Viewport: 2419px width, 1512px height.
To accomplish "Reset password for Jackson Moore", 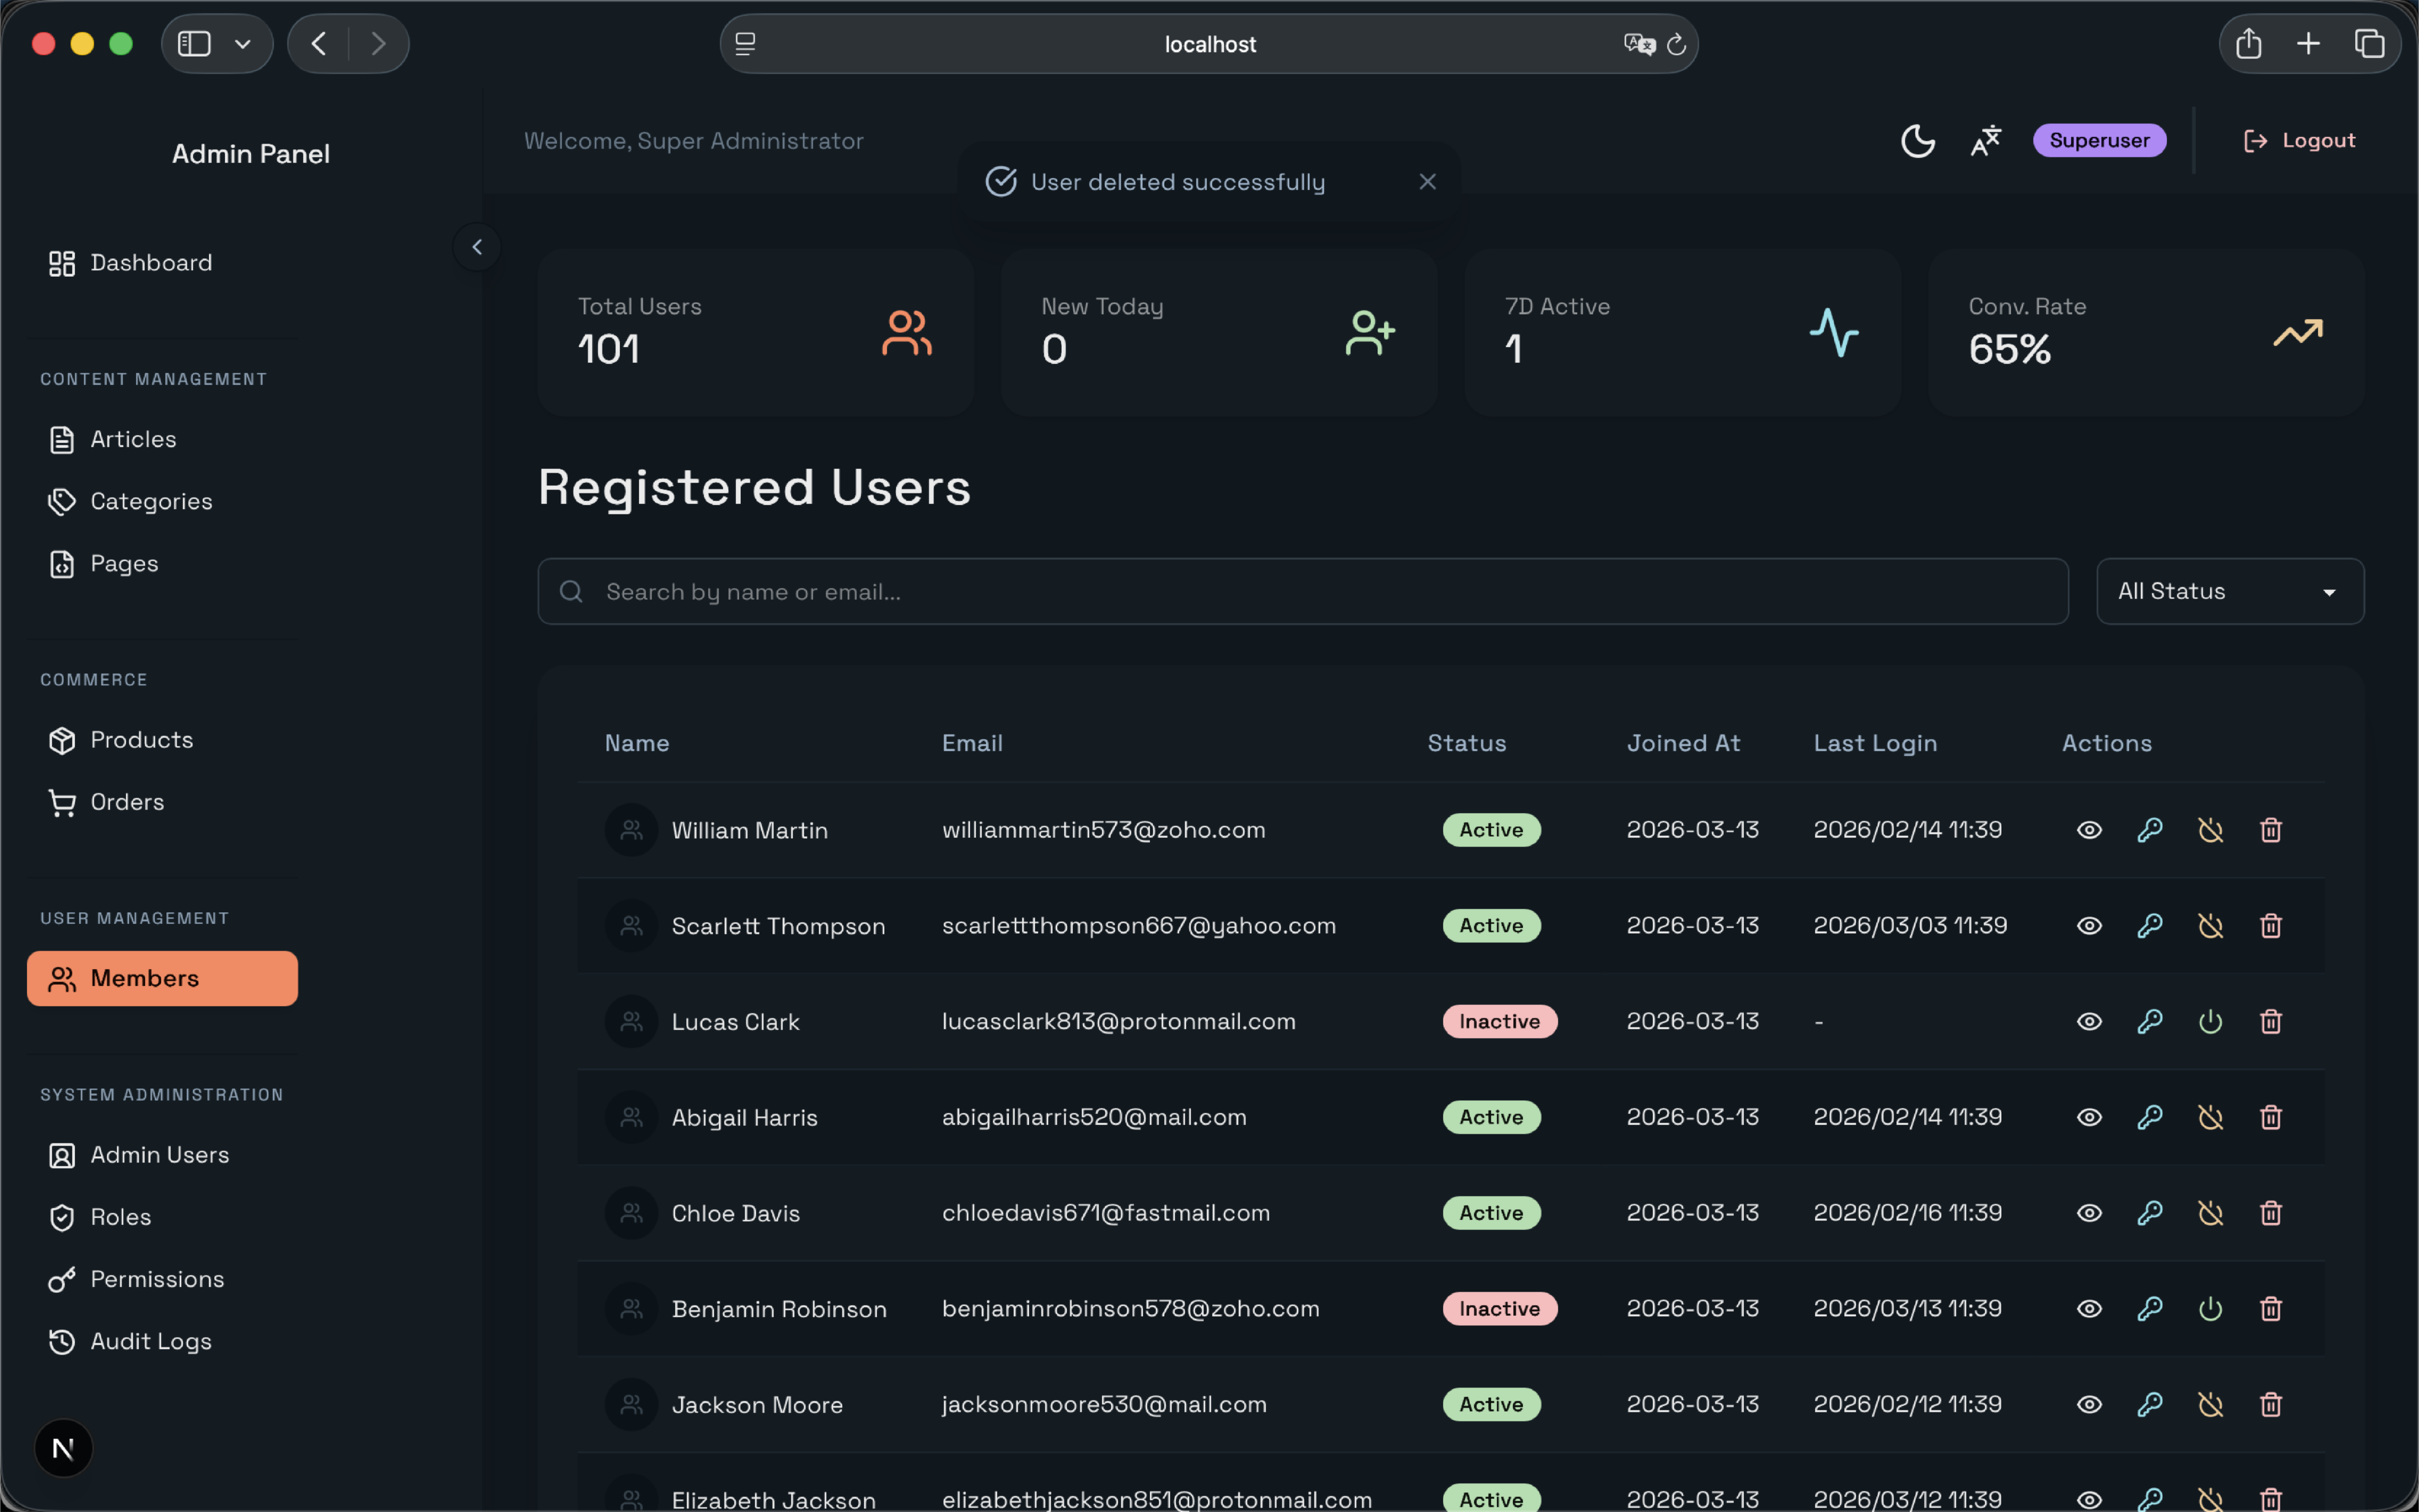I will pyautogui.click(x=2150, y=1405).
